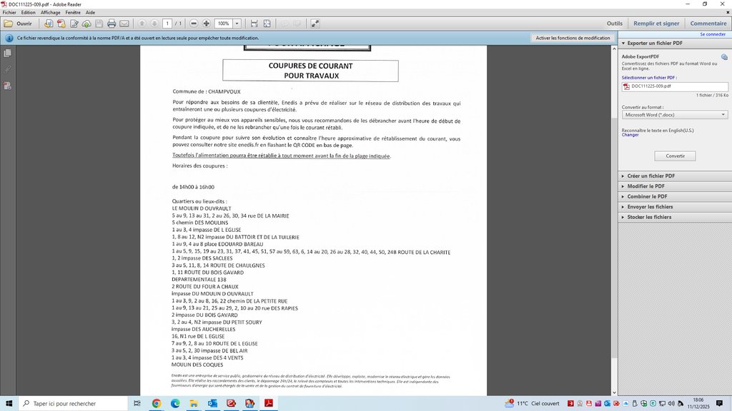Click the zoom out minus button
Viewport: 732px width, 411px height.
(x=194, y=24)
